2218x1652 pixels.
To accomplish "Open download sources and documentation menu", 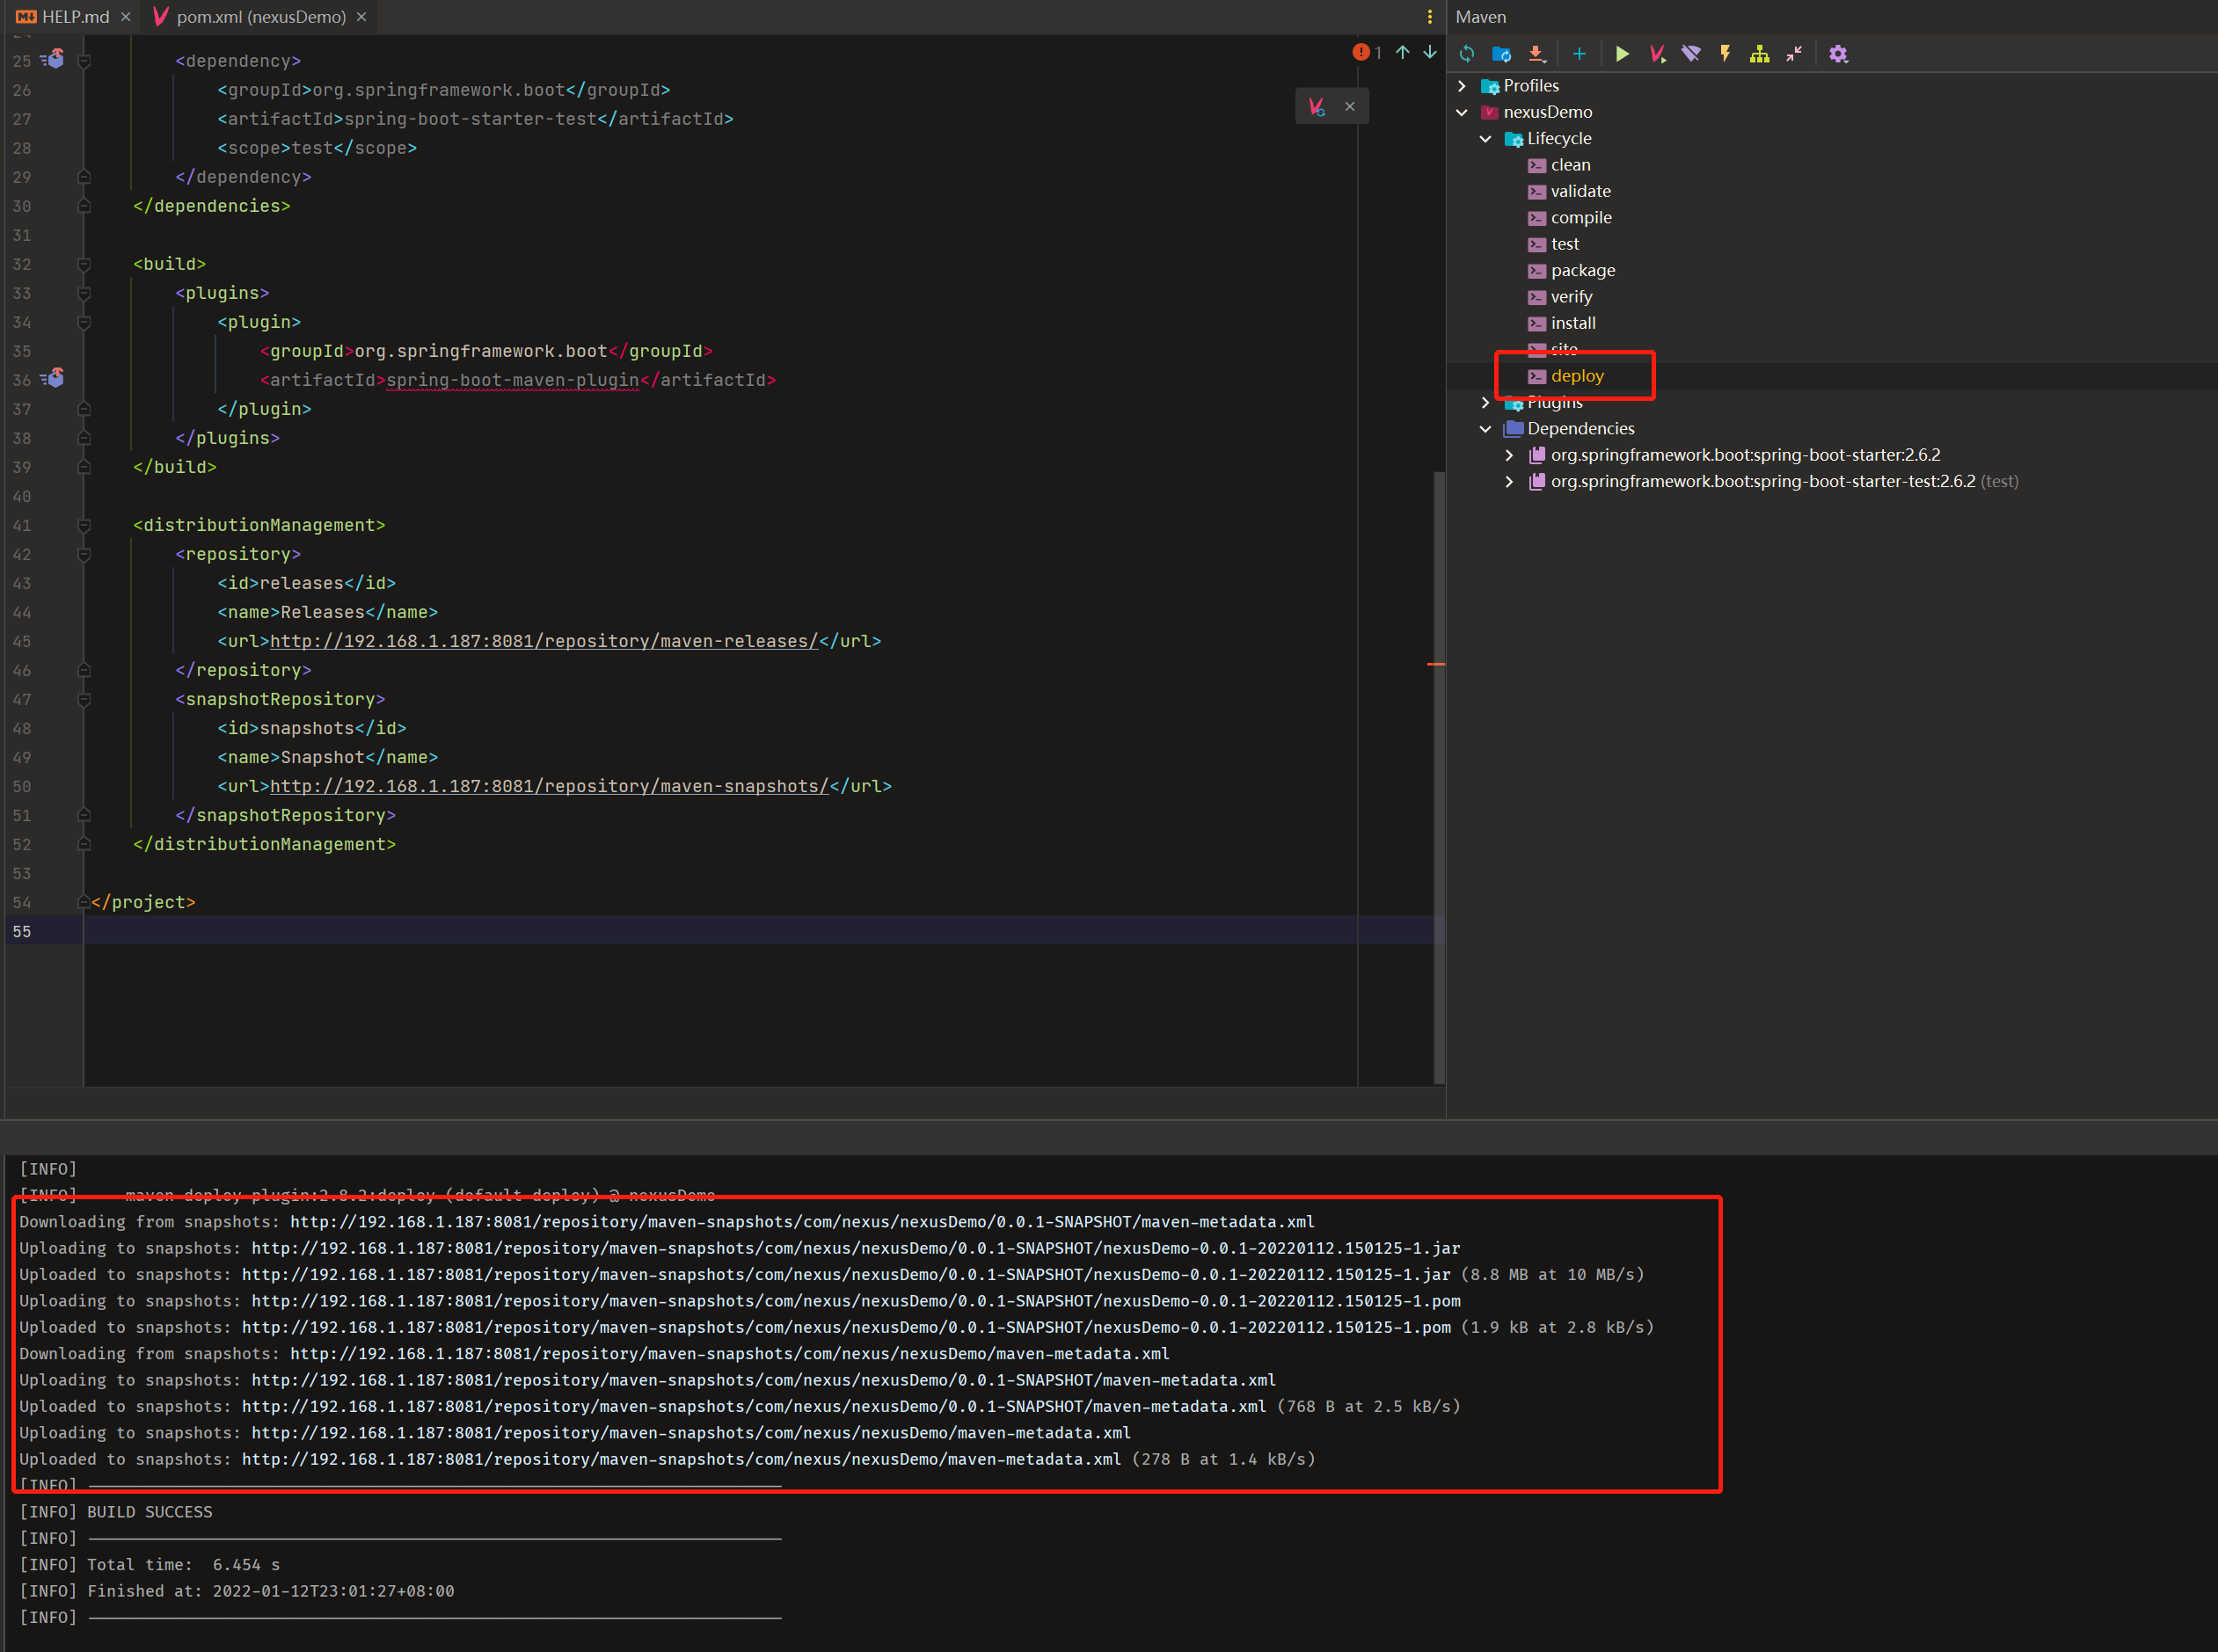I will (x=1536, y=54).
